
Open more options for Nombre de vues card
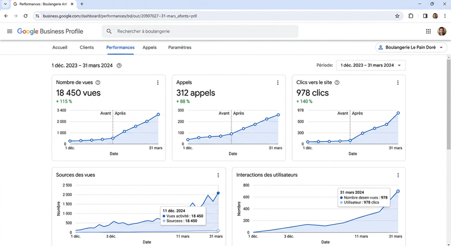pos(157,83)
